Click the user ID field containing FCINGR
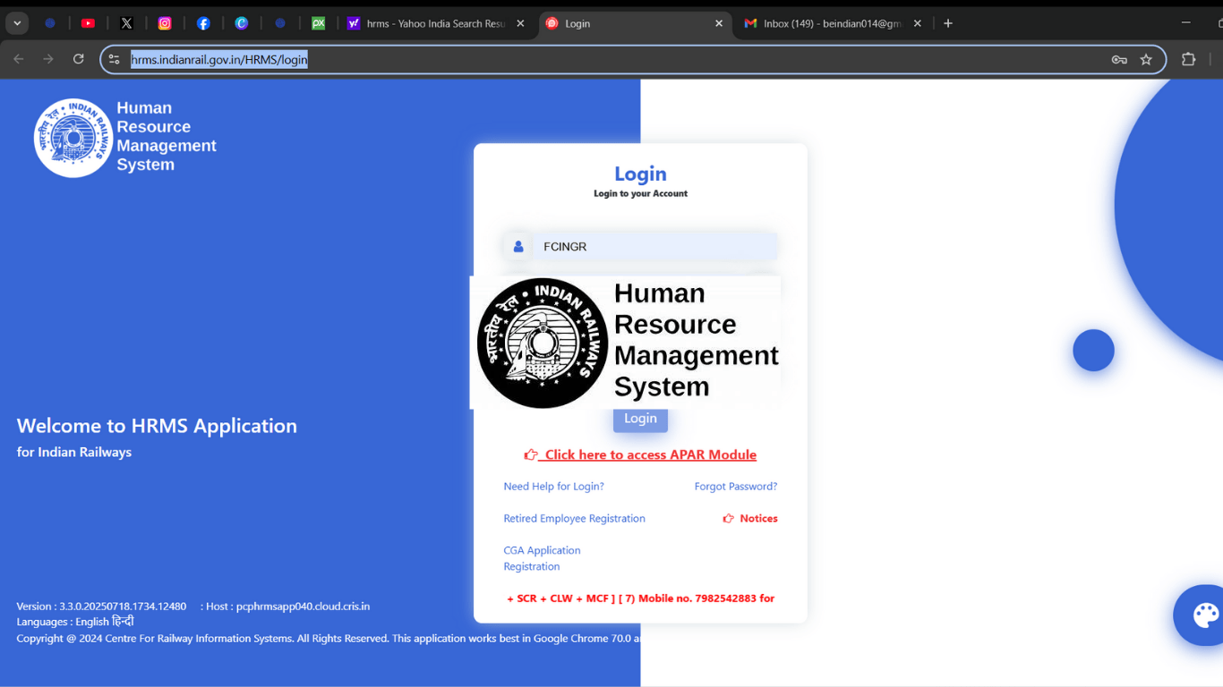The image size is (1223, 687). tap(654, 247)
